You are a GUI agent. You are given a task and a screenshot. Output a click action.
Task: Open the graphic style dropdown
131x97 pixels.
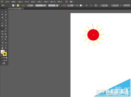83,5
